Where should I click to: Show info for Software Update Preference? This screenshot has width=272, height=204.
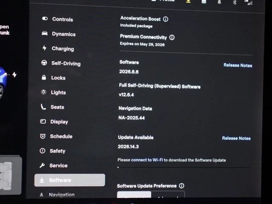[181, 186]
